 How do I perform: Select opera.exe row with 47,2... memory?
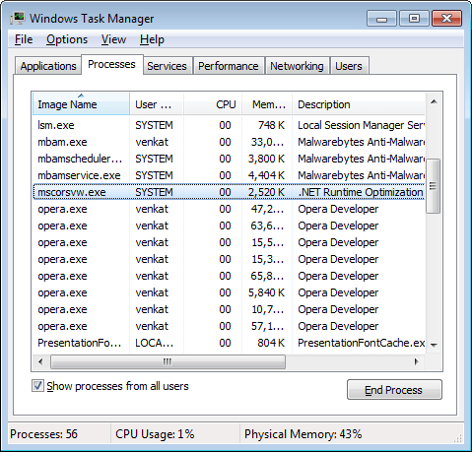229,209
